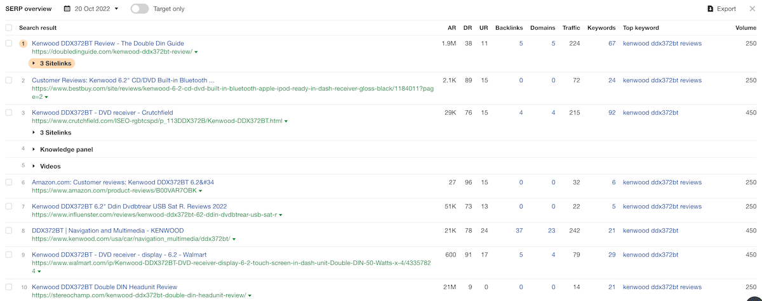Open Amazon.com Customer reviews title link

pyautogui.click(x=123, y=183)
